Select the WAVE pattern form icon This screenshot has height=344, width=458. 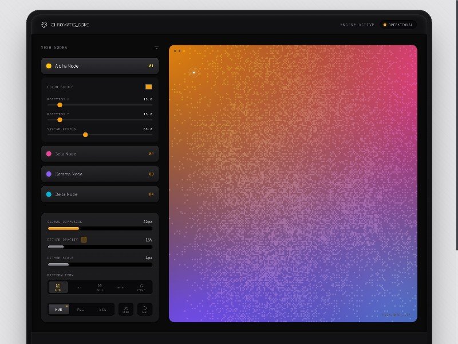click(100, 287)
